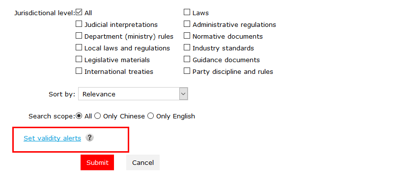This screenshot has width=395, height=182.
Task: Select International treaties checkbox
Action: 79,71
